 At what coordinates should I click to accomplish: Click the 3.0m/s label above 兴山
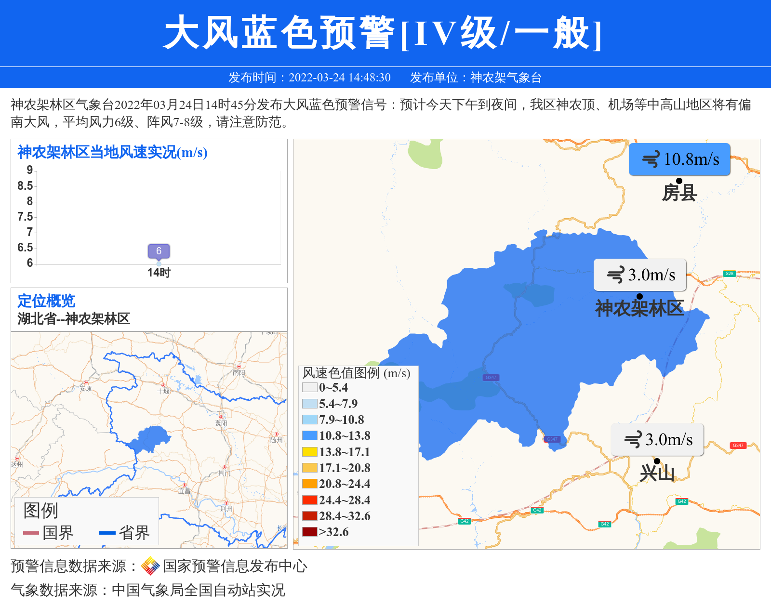tap(669, 439)
